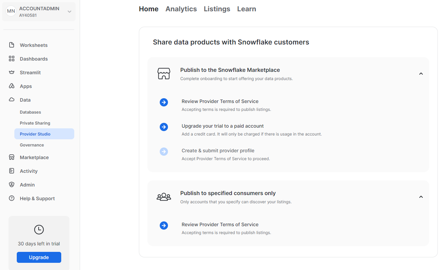Click the Dashboards grid icon
This screenshot has height=270, width=444.
click(12, 59)
